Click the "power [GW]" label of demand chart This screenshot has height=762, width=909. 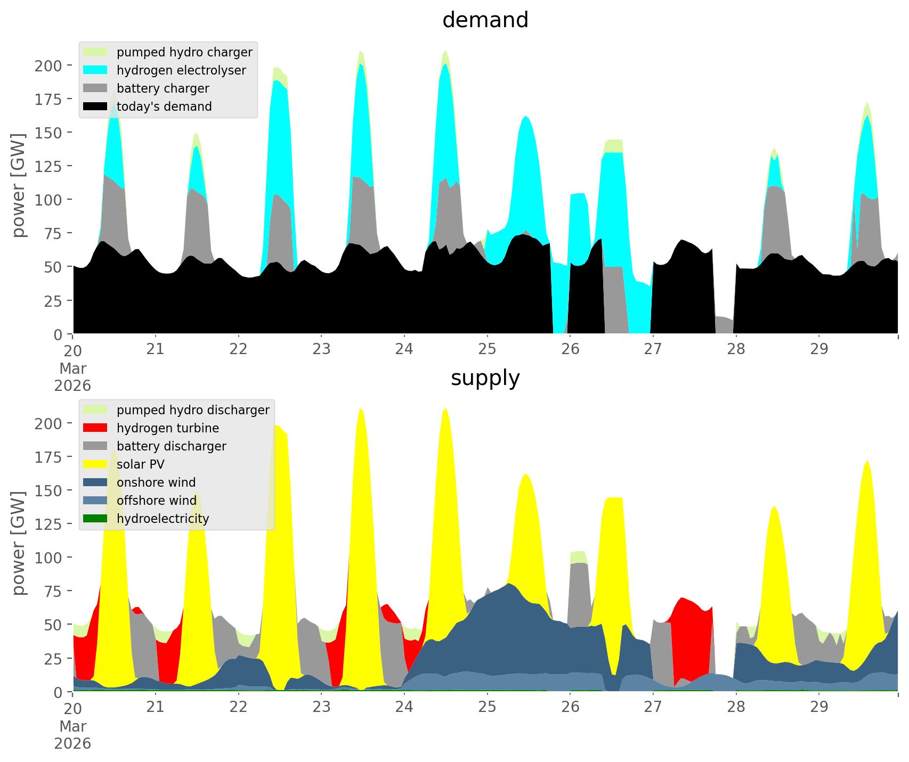tap(19, 185)
